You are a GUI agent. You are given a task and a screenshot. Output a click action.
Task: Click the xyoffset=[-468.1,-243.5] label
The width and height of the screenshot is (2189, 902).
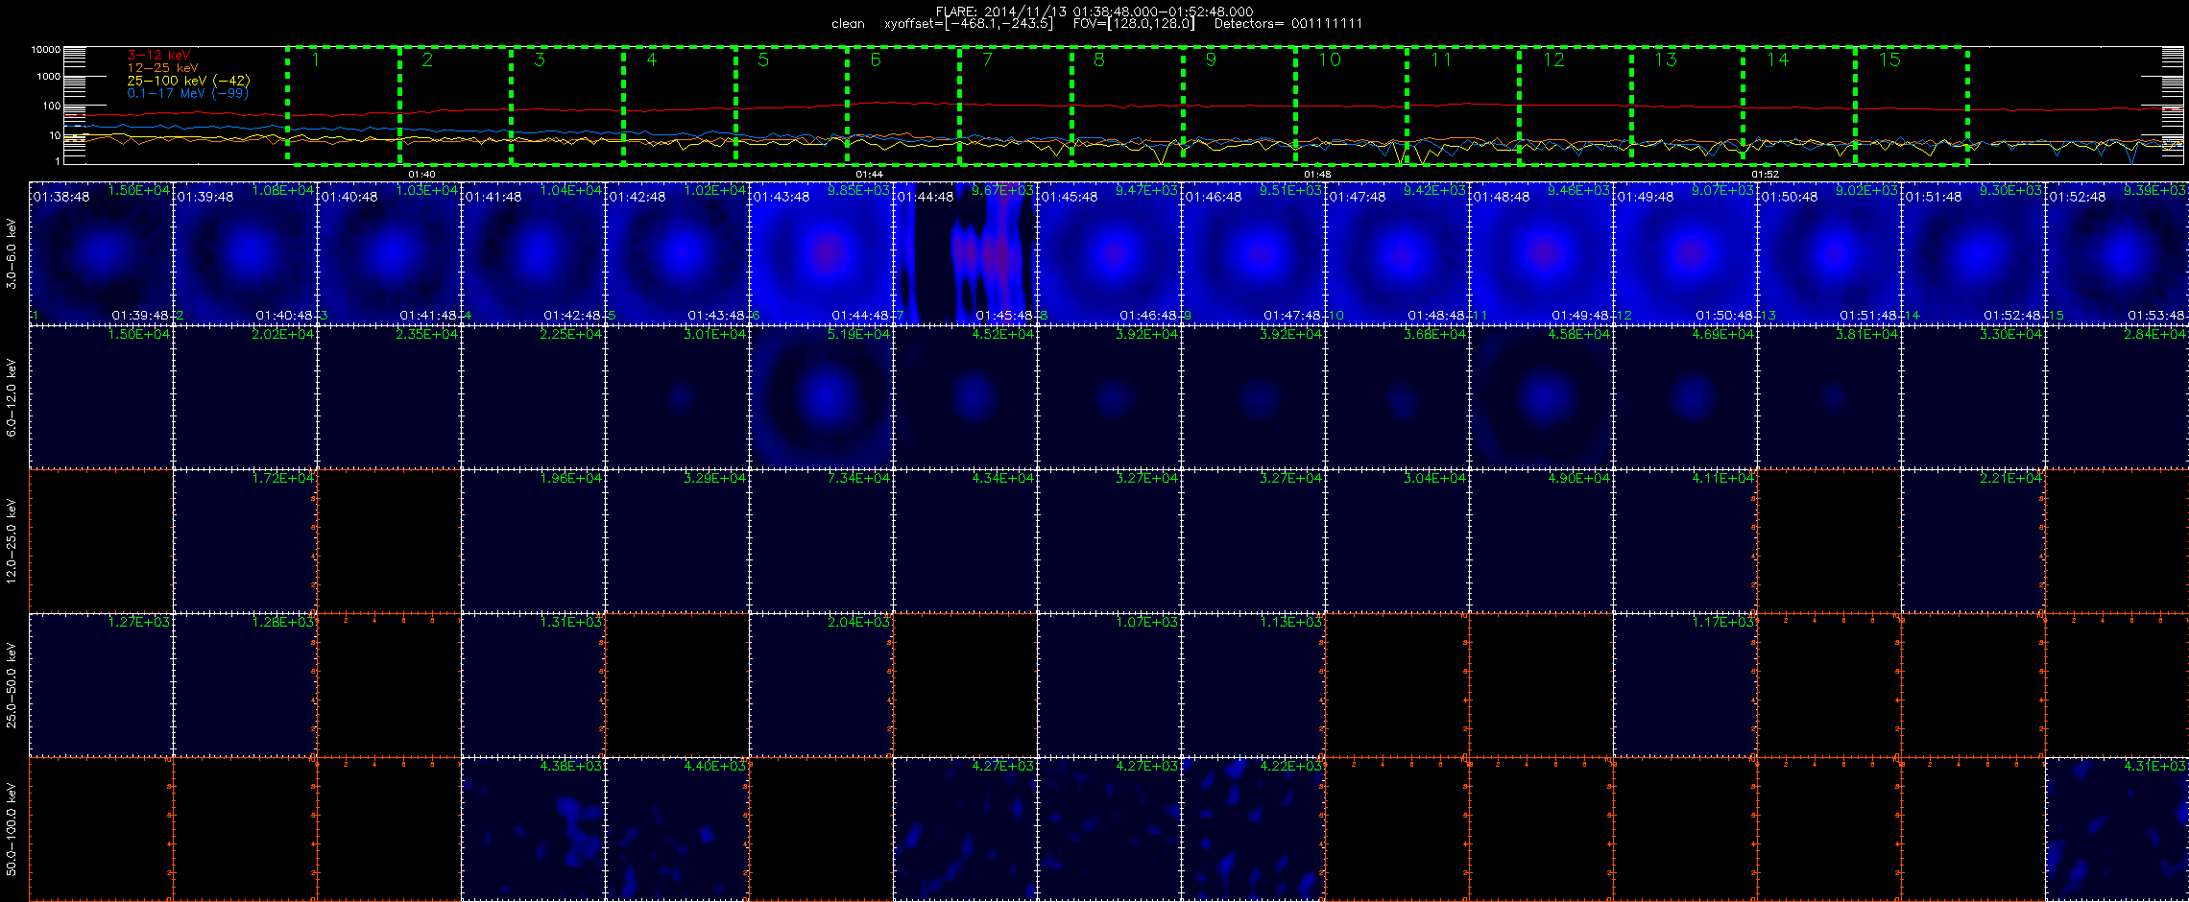click(968, 24)
